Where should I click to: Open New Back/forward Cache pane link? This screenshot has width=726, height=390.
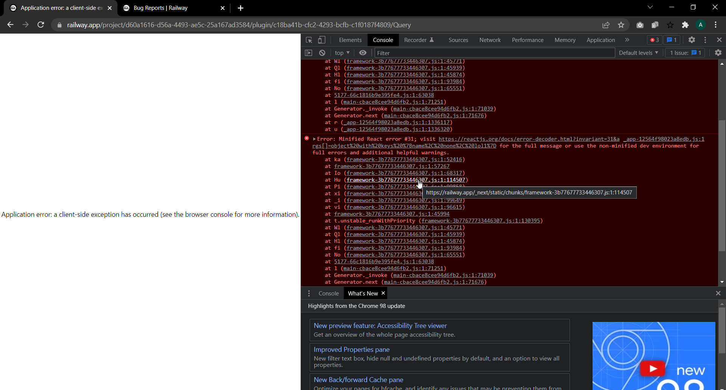[x=358, y=380]
